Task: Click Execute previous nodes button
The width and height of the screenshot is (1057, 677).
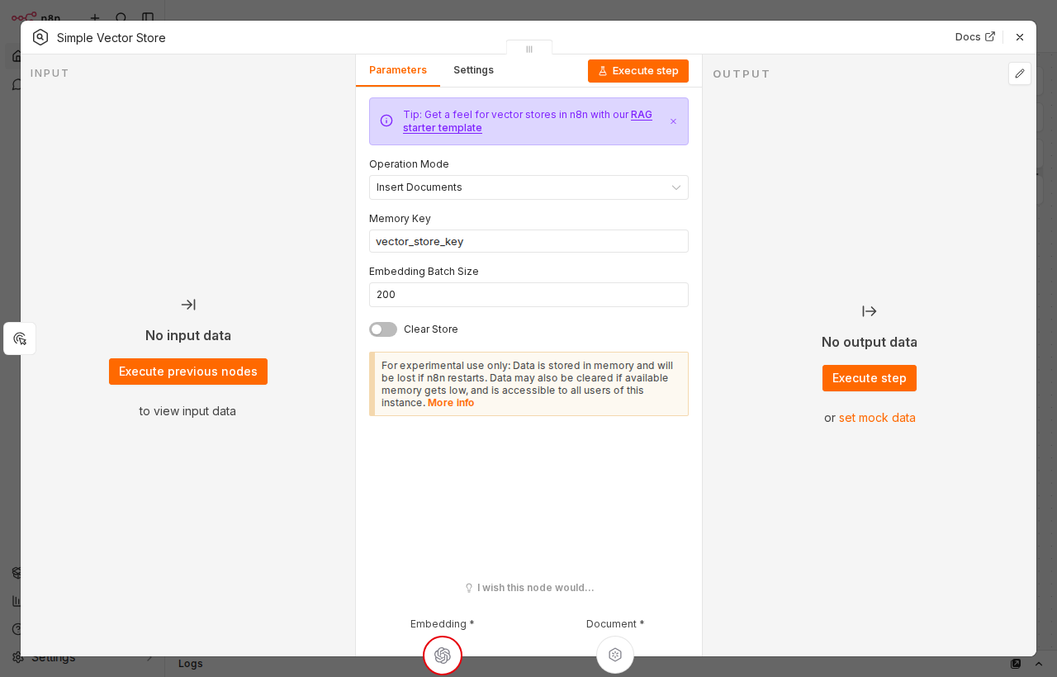Action: (x=188, y=372)
